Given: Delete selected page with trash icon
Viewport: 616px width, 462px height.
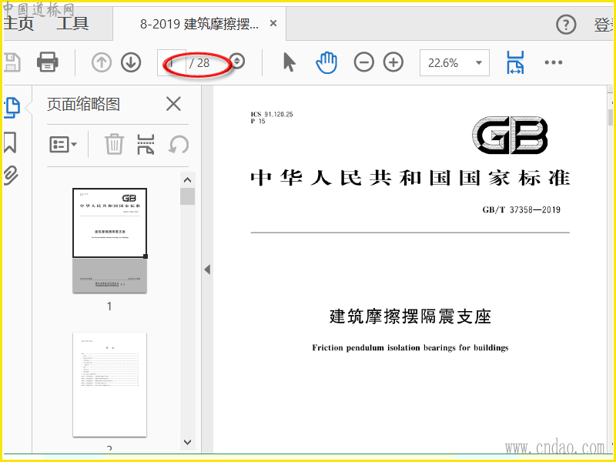Looking at the screenshot, I should tap(114, 144).
